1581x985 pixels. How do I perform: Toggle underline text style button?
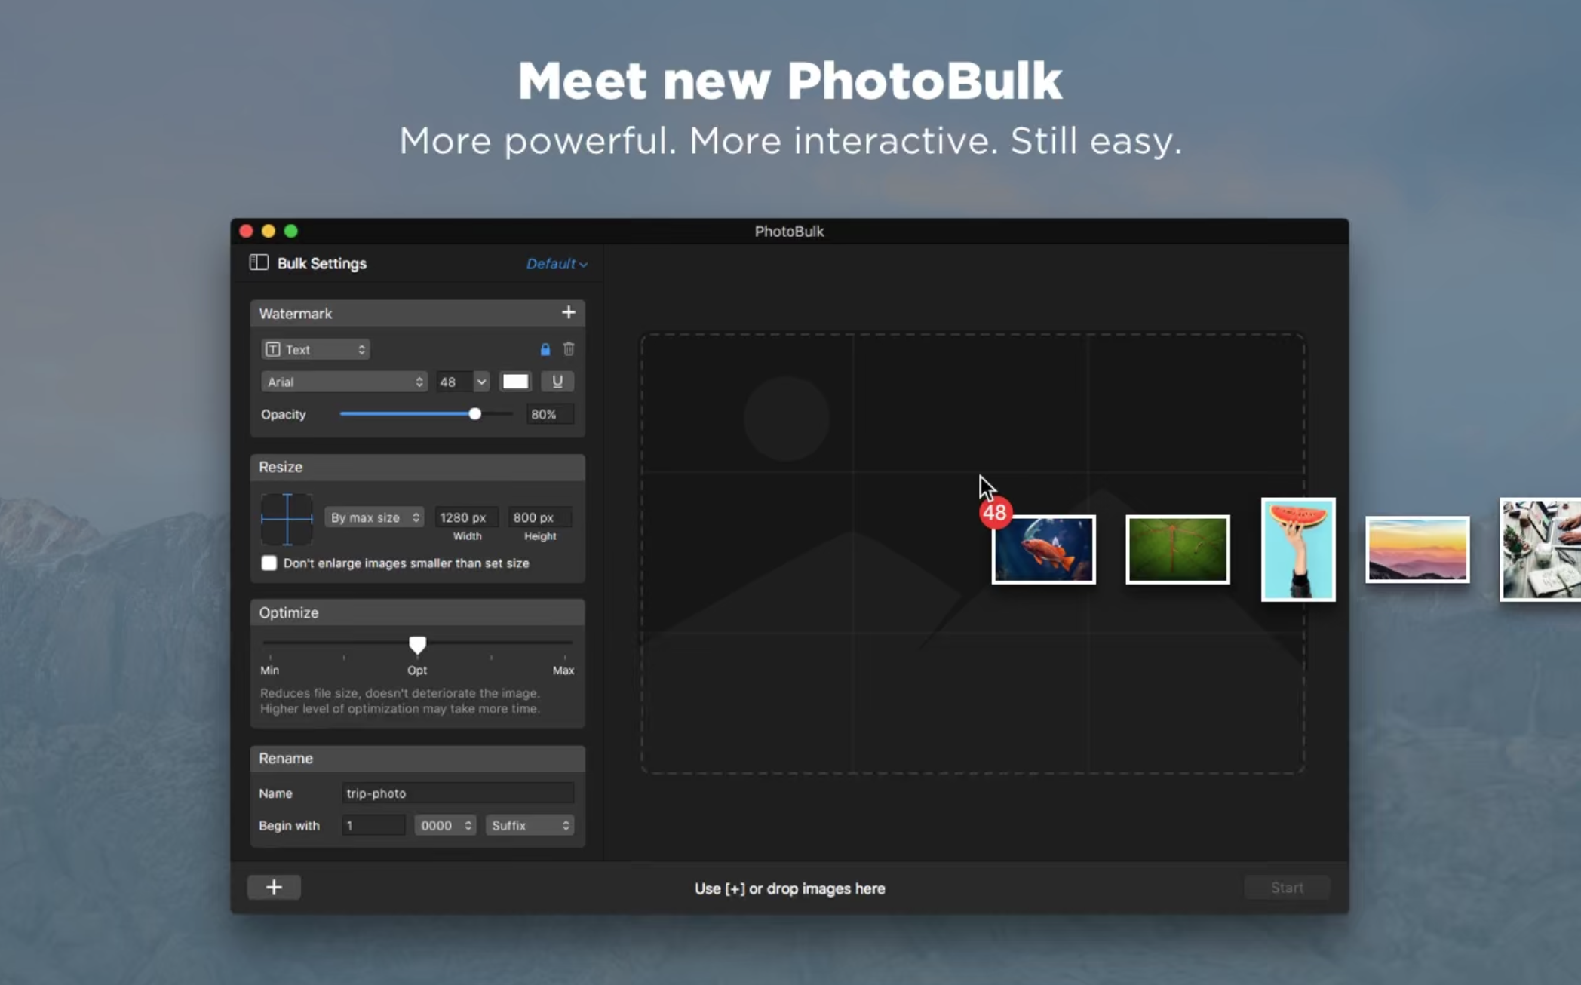[557, 382]
